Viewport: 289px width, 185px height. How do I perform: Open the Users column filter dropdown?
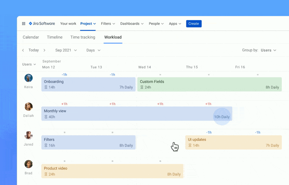[x=29, y=64]
